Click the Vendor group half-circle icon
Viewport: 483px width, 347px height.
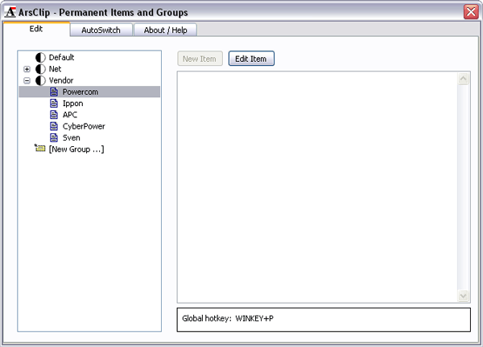tap(40, 80)
